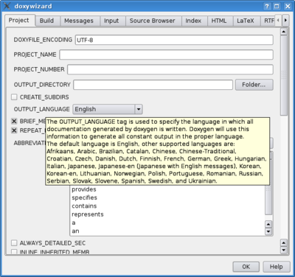
Task: Focus the PROJECT_NAME input field
Action: pyautogui.click(x=166, y=55)
